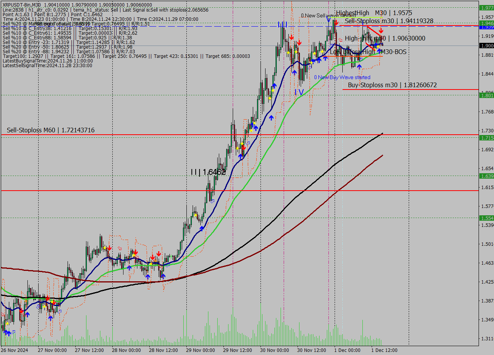Click the Sell %20 @ Entry -50 row
Screen dimensions: 494x355
click(x=68, y=47)
